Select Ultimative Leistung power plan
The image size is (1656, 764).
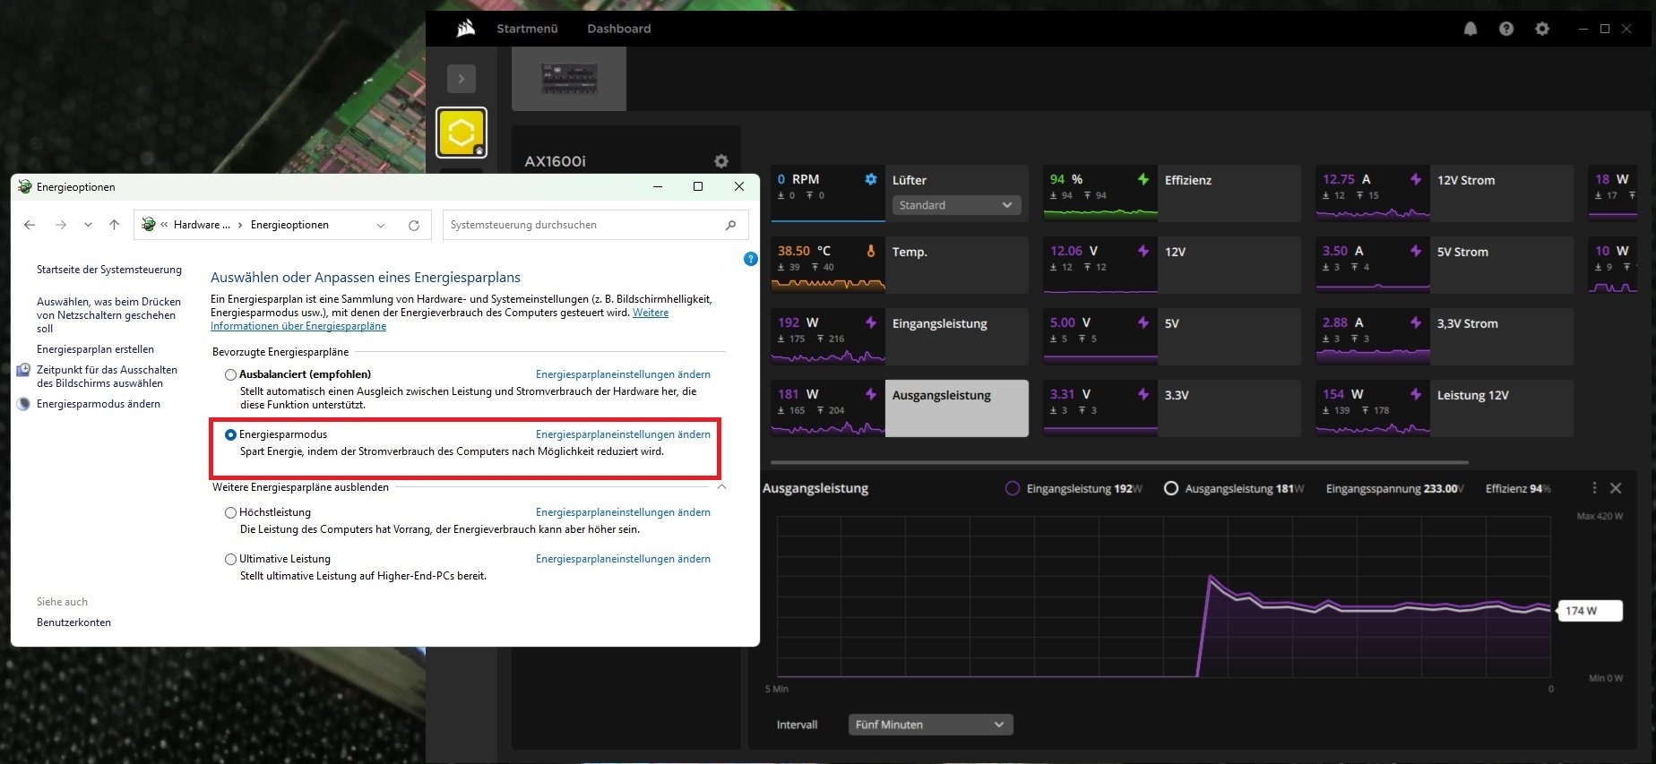230,559
